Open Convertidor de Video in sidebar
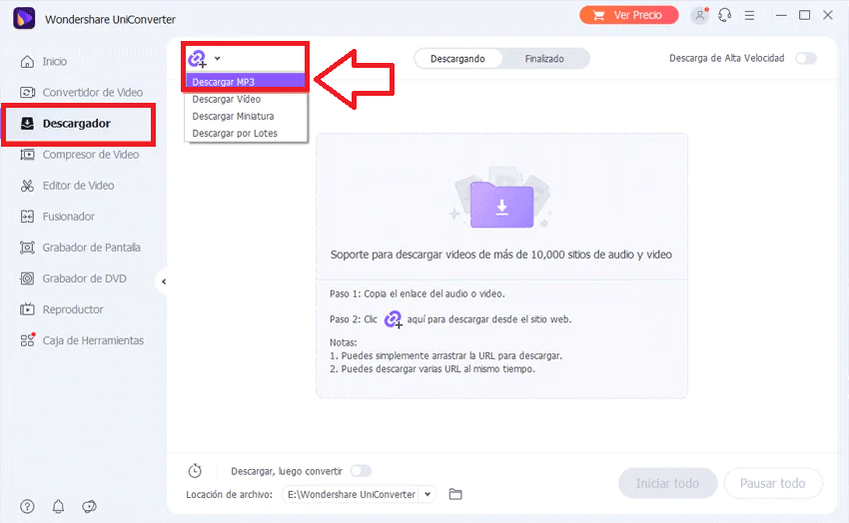Viewport: 849px width, 523px height. coord(81,93)
